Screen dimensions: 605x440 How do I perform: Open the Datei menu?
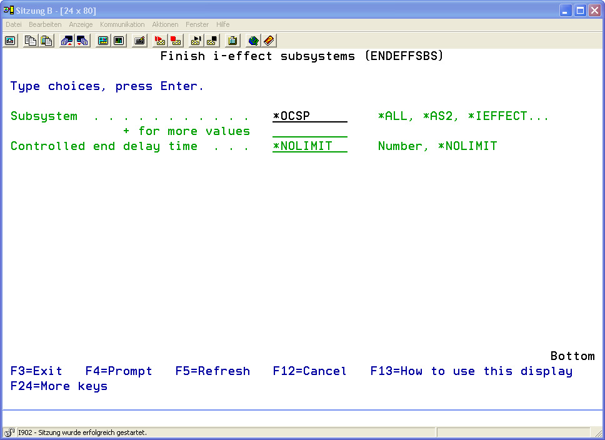pyautogui.click(x=14, y=24)
